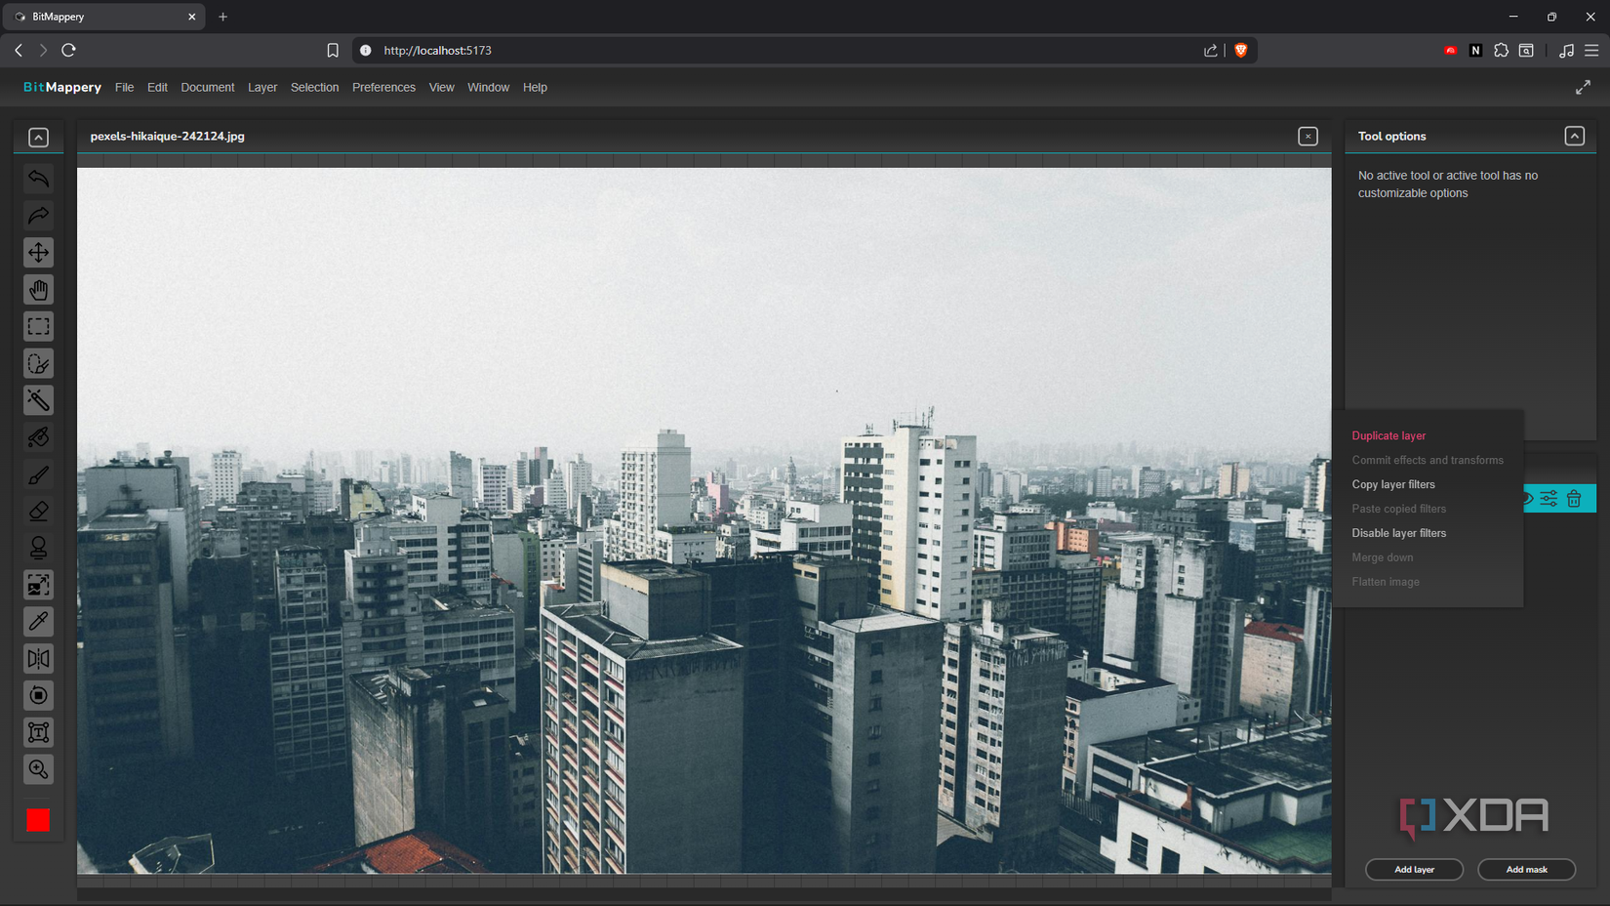Select the Rotate tool
The width and height of the screenshot is (1610, 906).
[x=38, y=696]
